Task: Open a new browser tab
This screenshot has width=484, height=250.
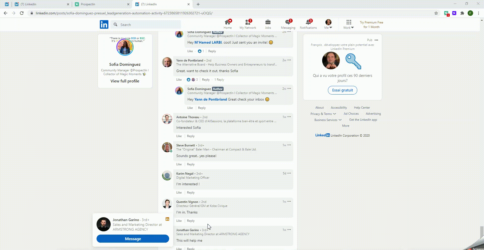Action: (198, 4)
